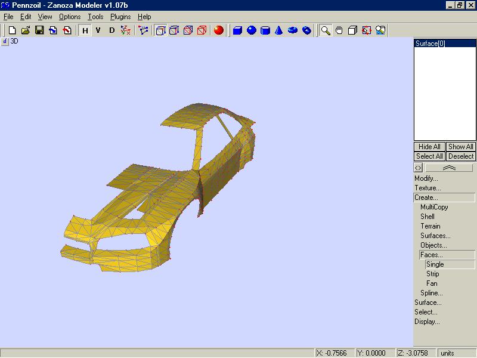This screenshot has width=477, height=358.
Task: Toggle the D mode button
Action: pos(111,30)
